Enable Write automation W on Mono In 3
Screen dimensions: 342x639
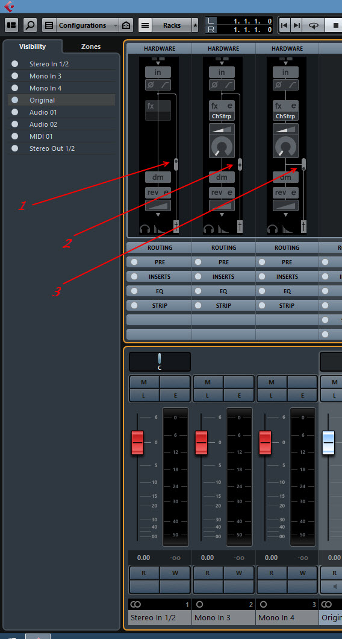238,573
